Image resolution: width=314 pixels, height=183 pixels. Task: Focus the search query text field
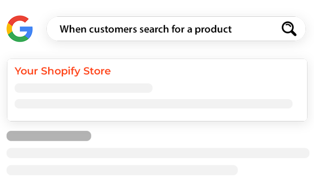pos(163,29)
